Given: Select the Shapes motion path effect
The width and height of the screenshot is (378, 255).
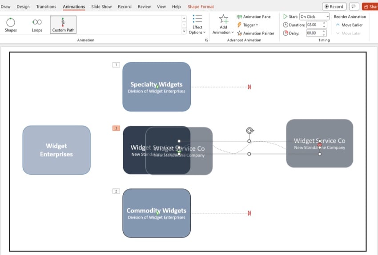Looking at the screenshot, I should [x=11, y=25].
